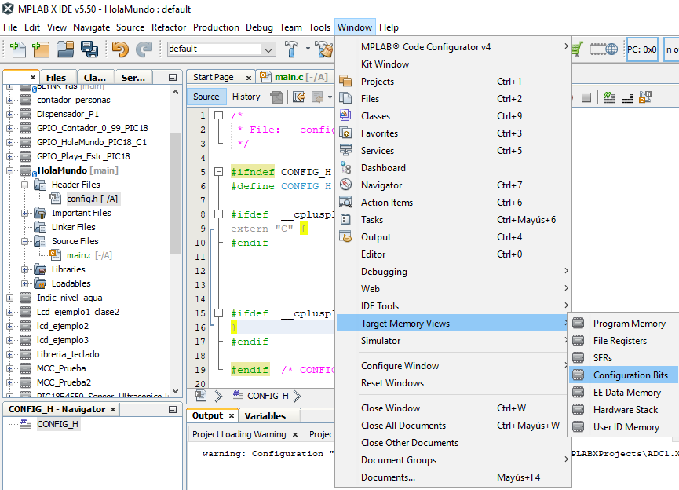Open the Build hammer dropdown arrow
The height and width of the screenshot is (490, 679).
click(x=308, y=49)
